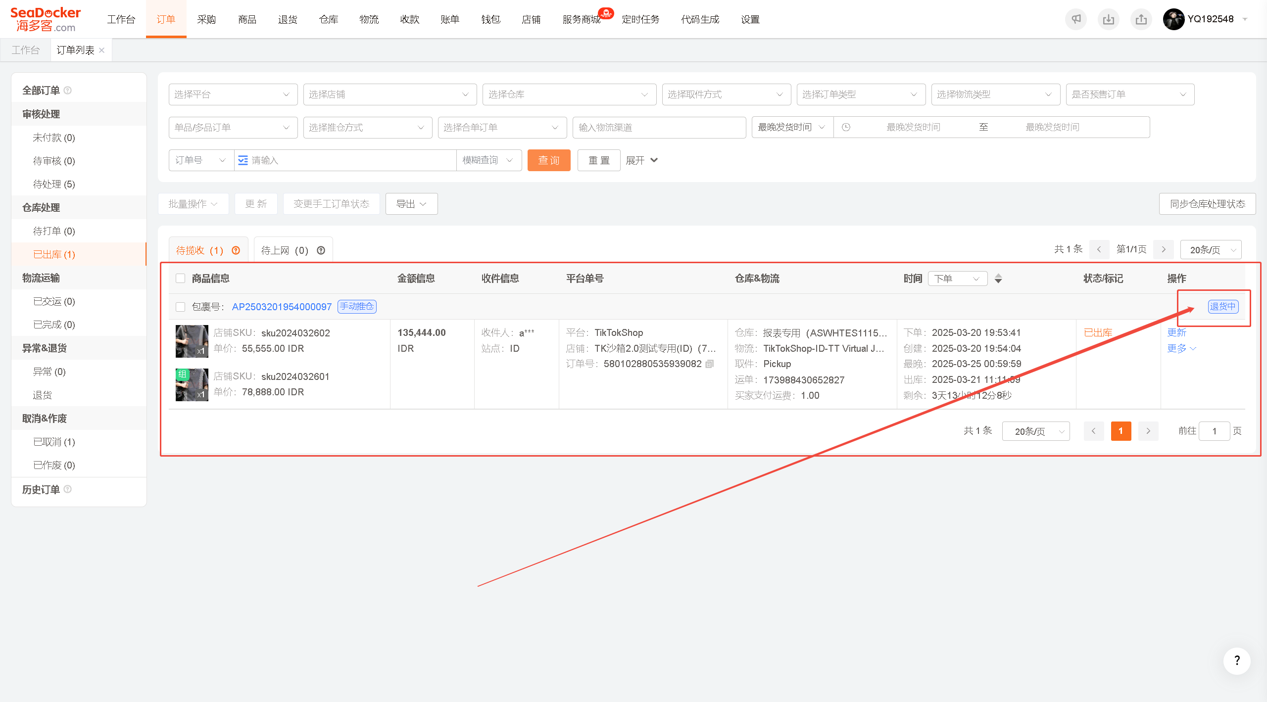Open 选择订单类型 dropdown
Image resolution: width=1267 pixels, height=702 pixels.
(x=861, y=94)
